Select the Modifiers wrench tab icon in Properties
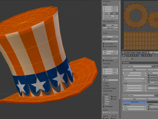Image resolution: width=158 pixels, height=119 pixels. tap(140, 55)
